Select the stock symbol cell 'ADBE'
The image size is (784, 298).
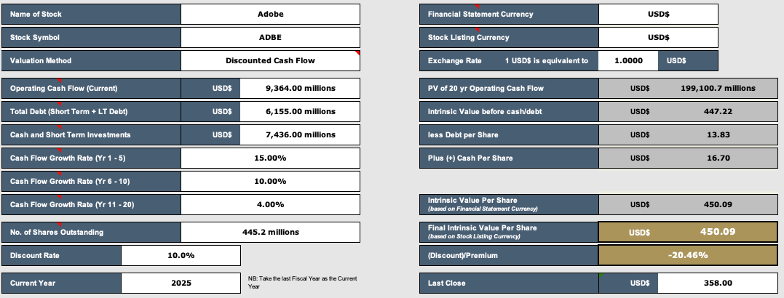[270, 38]
